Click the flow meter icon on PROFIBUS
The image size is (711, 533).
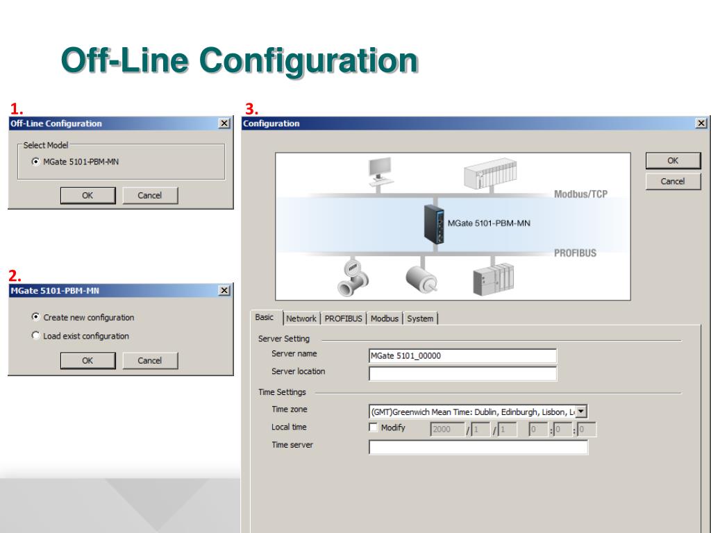point(353,278)
